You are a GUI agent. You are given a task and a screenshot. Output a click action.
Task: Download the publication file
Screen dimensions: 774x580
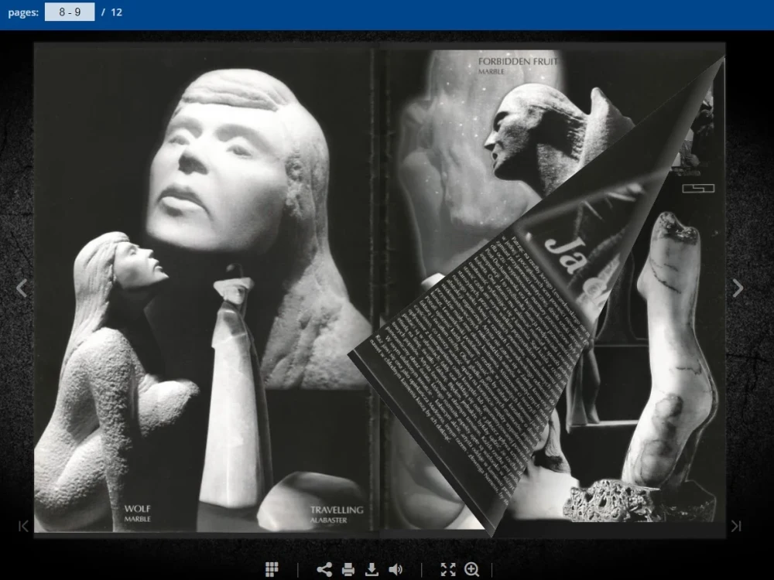[372, 569]
